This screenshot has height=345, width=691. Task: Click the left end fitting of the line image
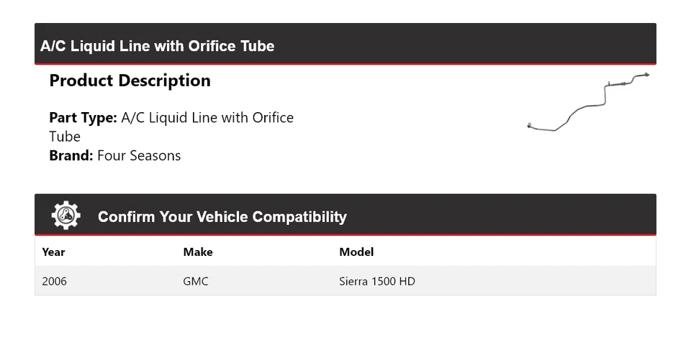pos(530,126)
